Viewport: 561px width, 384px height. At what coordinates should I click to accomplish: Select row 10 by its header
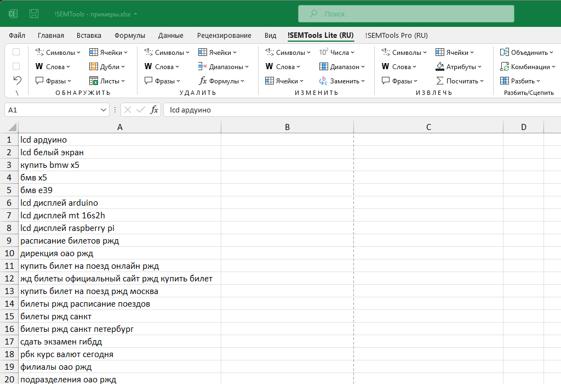pos(9,253)
